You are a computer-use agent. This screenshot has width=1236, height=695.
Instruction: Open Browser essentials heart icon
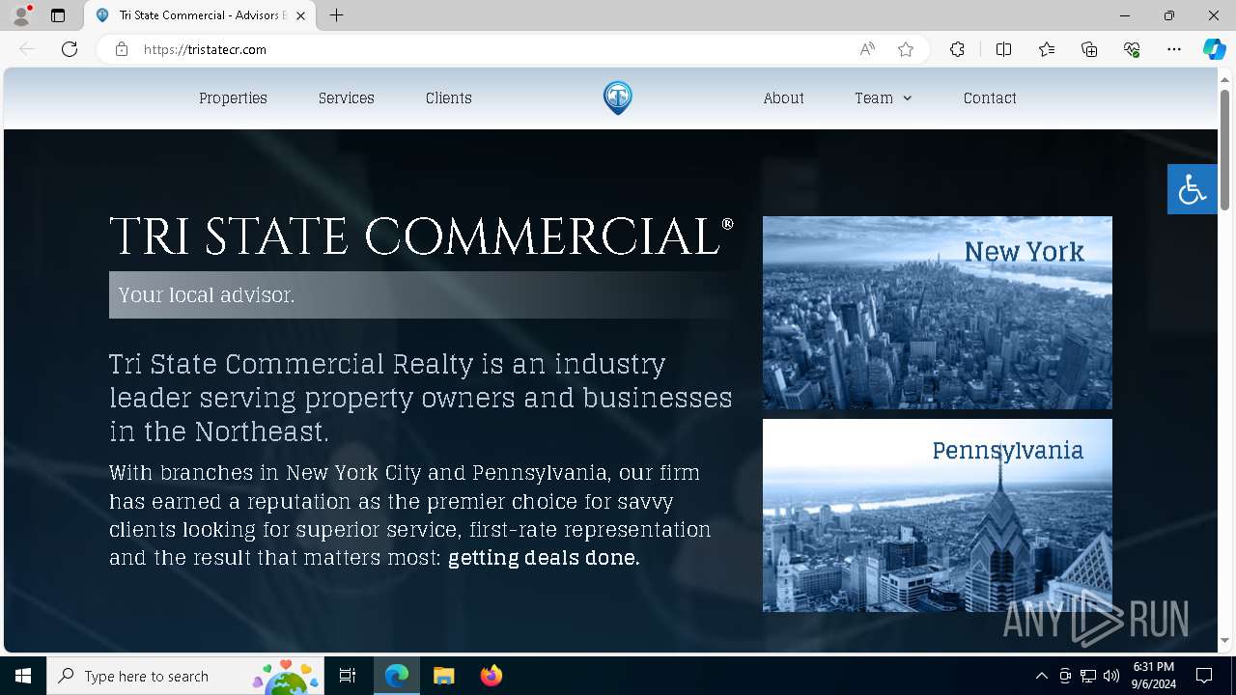1132,49
